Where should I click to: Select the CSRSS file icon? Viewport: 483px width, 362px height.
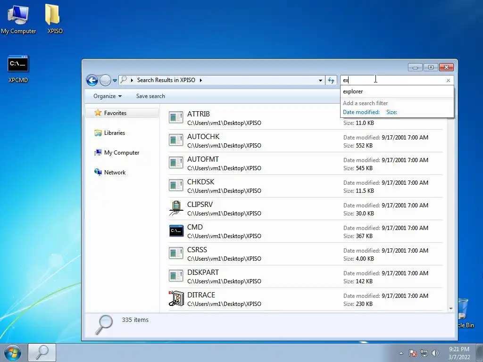(x=176, y=253)
